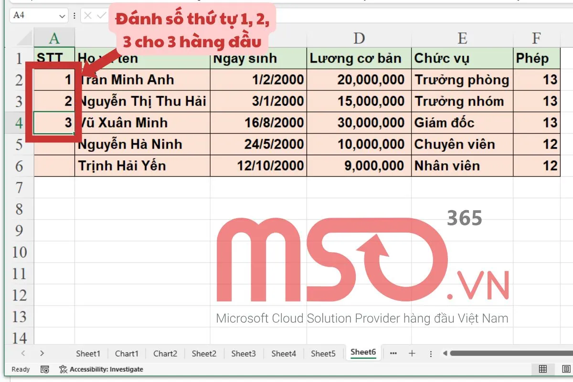The image size is (573, 382).
Task: Click the macro record icon in the status bar
Action: coord(45,369)
